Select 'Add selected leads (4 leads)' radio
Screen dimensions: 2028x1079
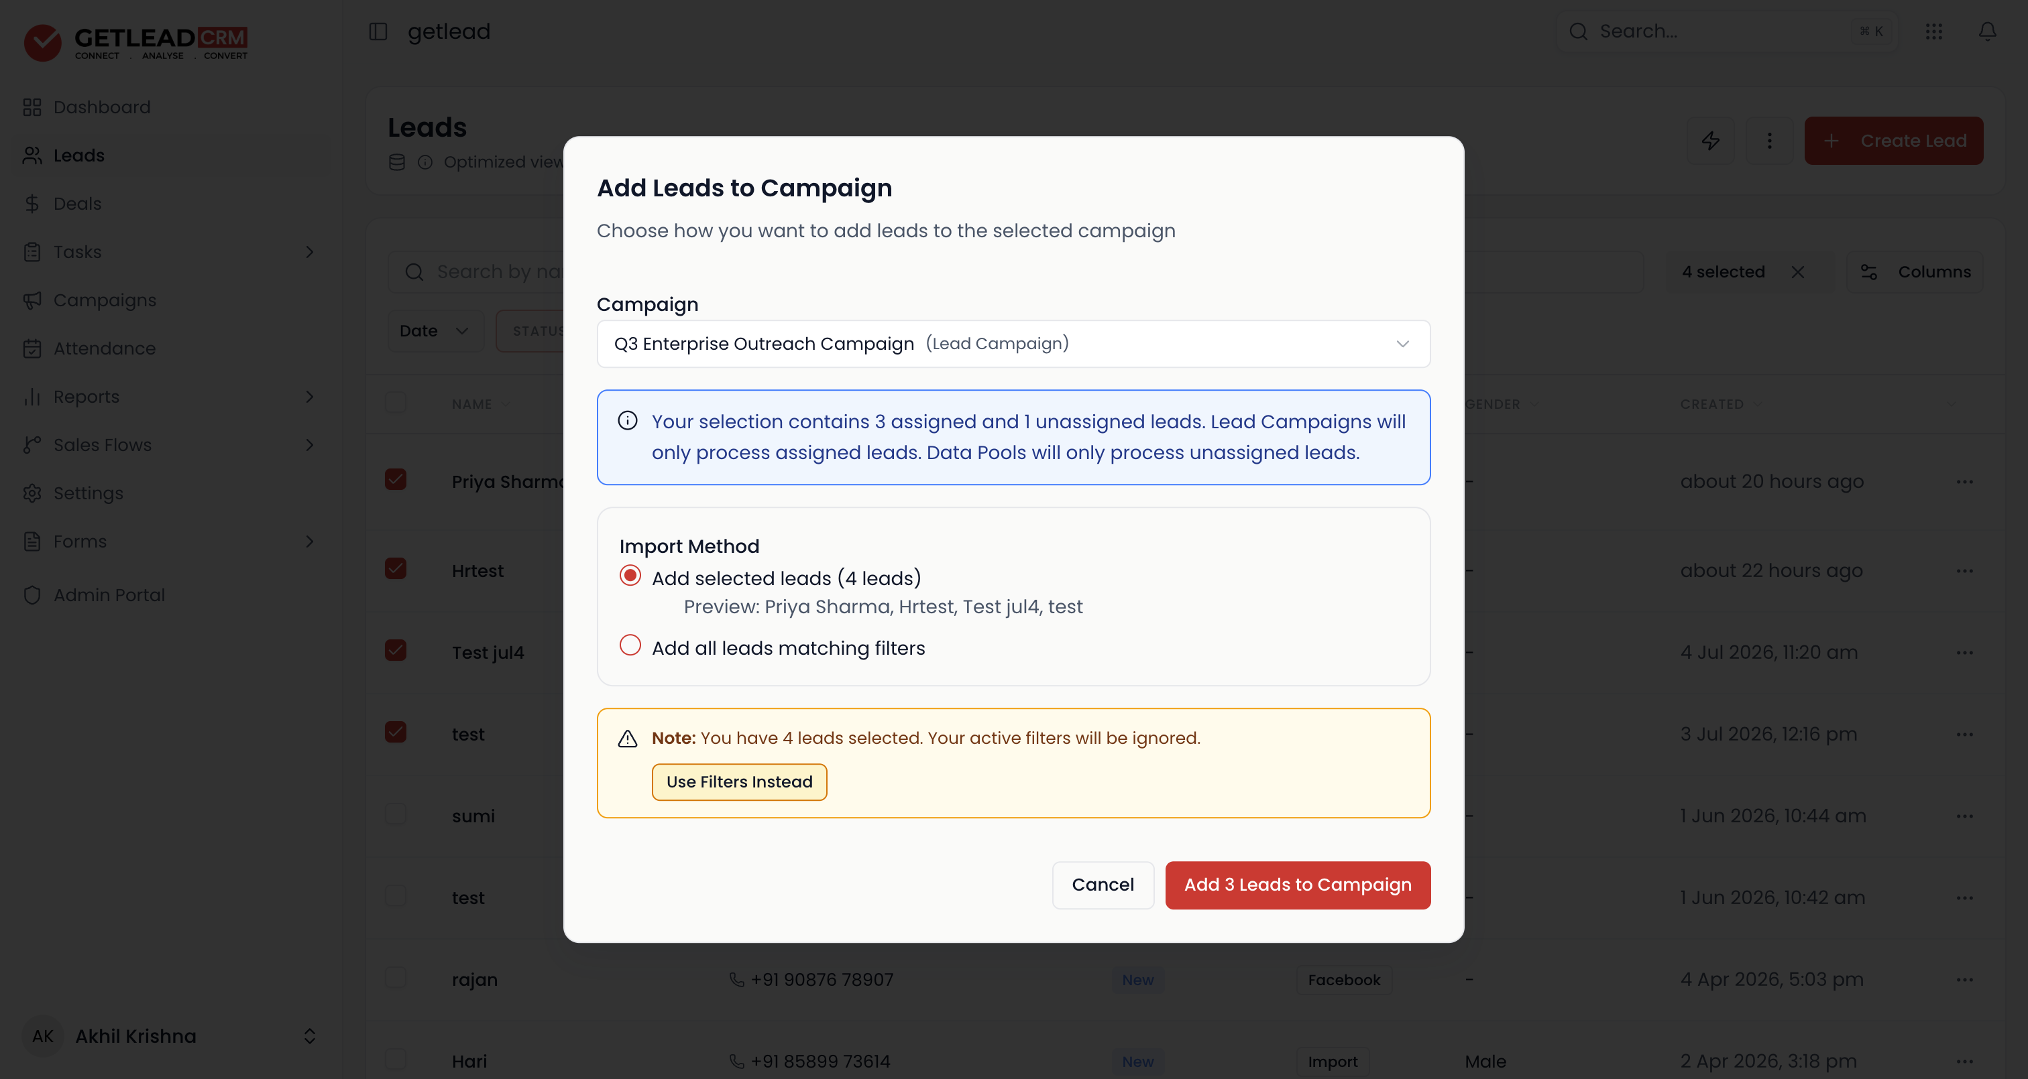pos(630,576)
